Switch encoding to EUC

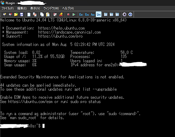coord(81,14)
